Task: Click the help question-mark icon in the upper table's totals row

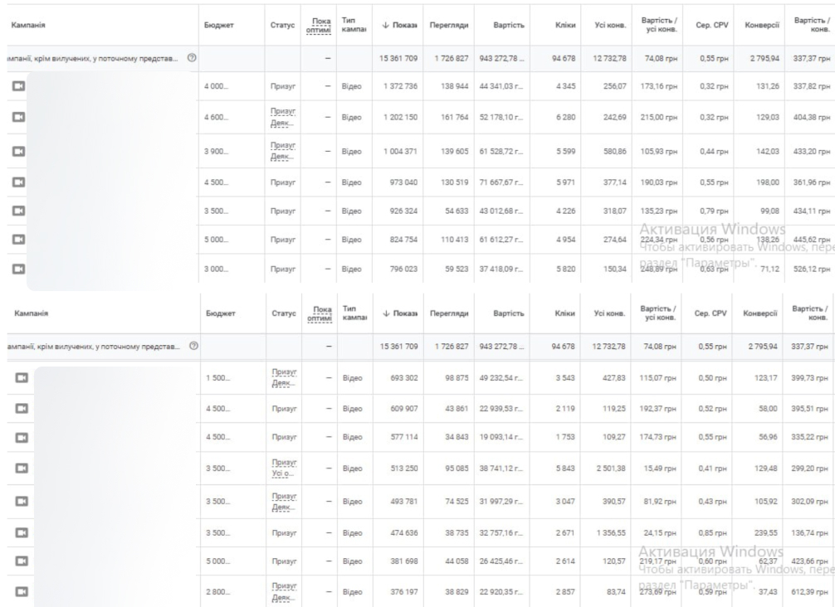Action: point(192,58)
